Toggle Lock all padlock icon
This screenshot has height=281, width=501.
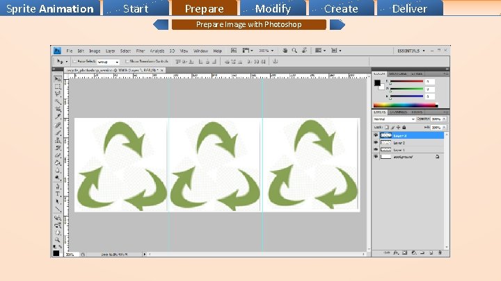[404, 127]
